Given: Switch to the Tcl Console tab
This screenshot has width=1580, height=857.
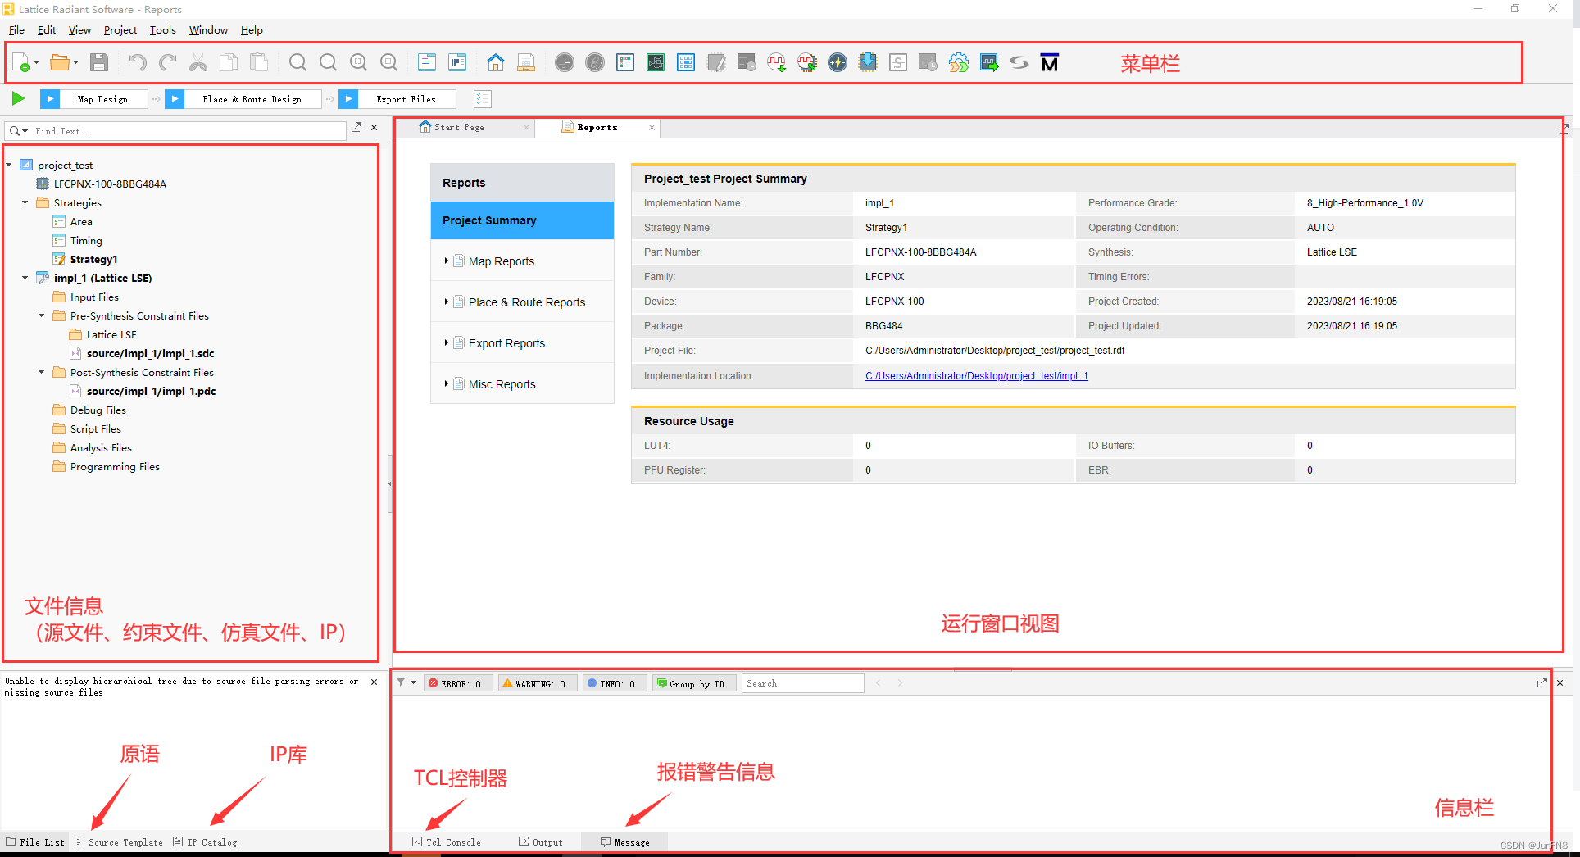Looking at the screenshot, I should 447,842.
